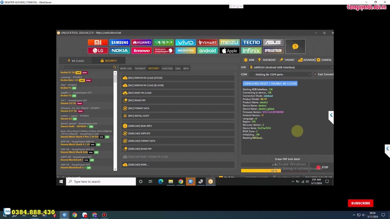
Task: Open the ASUS brand section
Action: pos(273,43)
